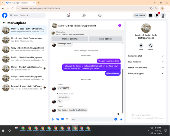Open the tab search dropdown arrow
Image resolution: width=170 pixels, height=136 pixels.
click(3, 3)
